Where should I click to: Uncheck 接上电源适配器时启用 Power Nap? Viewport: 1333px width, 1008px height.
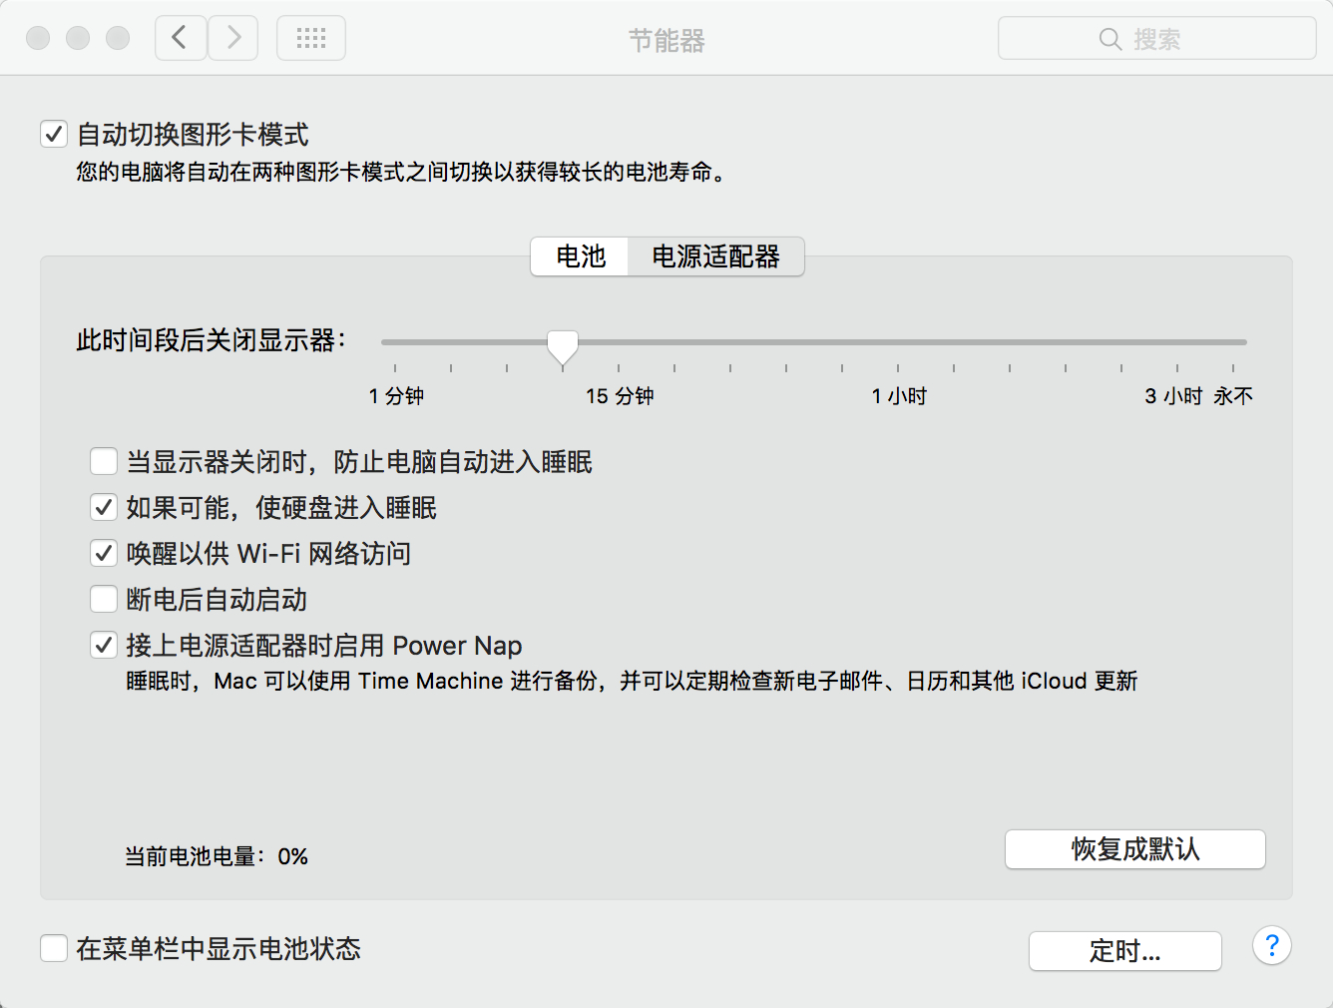104,645
